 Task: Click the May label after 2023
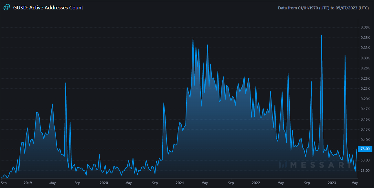(355, 183)
